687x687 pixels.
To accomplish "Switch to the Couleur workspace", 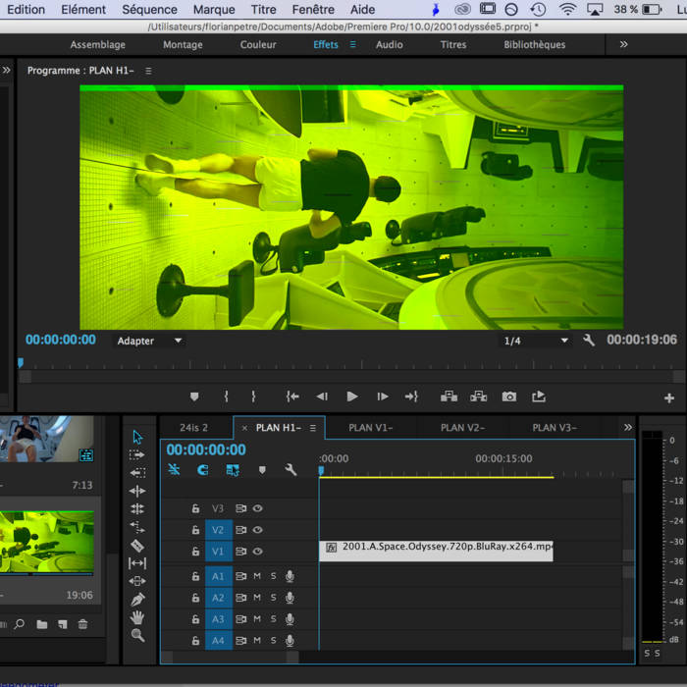I will (x=258, y=44).
